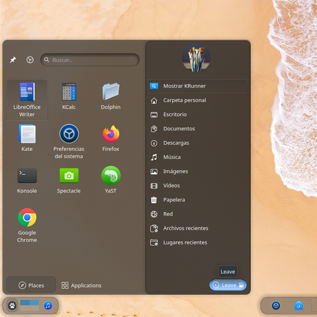Screen dimensions: 317x317
Task: Launch LibreOffice Writer from favorites
Action: pyautogui.click(x=27, y=100)
